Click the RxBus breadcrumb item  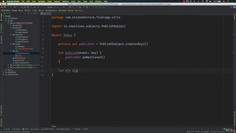79,11
